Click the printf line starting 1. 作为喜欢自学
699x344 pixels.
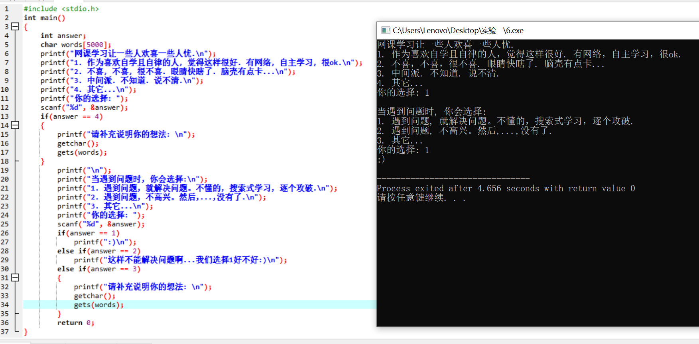(201, 63)
